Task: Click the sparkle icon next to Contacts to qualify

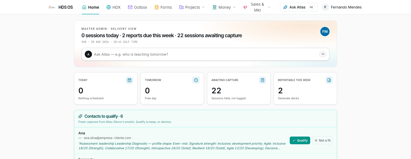Action: click(80, 116)
